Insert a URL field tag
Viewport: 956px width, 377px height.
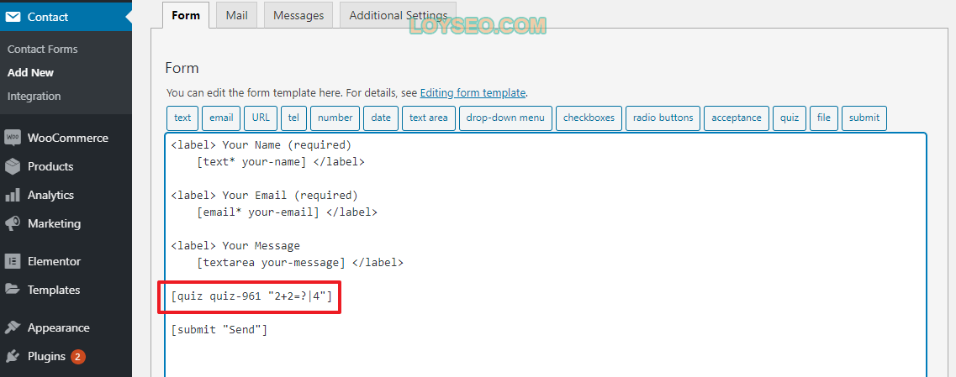[x=261, y=118]
